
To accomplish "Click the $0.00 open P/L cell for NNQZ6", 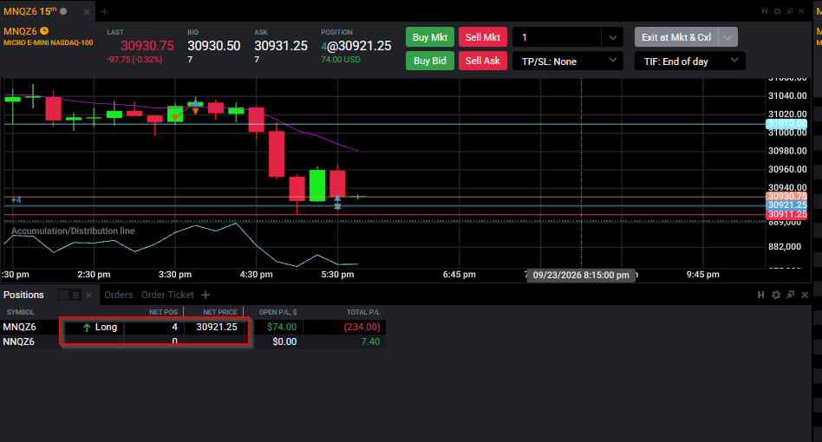I will (284, 341).
